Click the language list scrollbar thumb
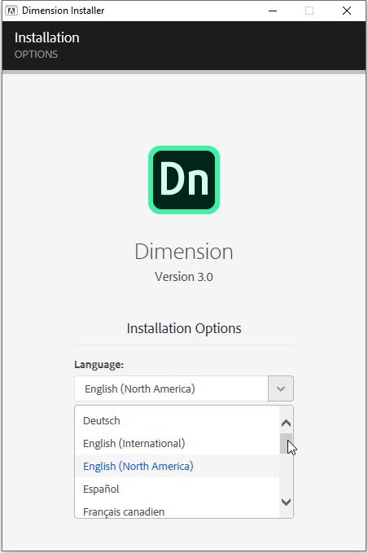The width and height of the screenshot is (368, 553). (x=286, y=444)
